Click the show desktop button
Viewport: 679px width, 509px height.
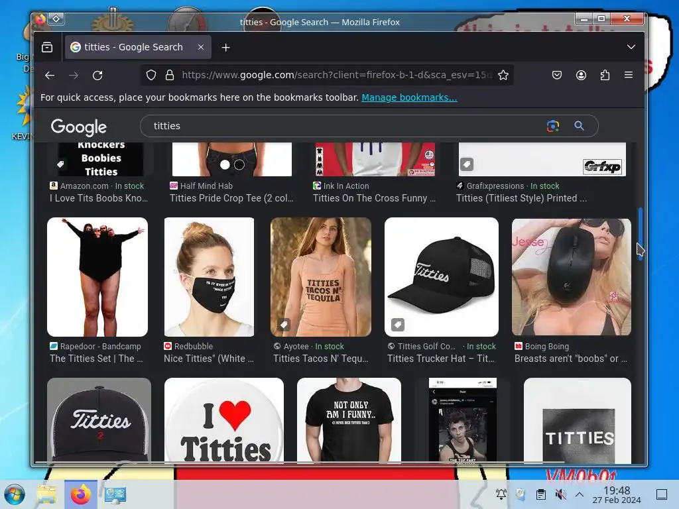click(662, 494)
